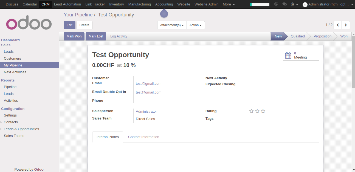The width and height of the screenshot is (355, 172).
Task: Open the Action dropdown
Action: 196,25
